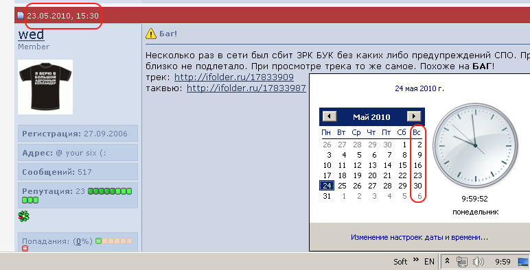Screen dimensions: 530x270
Task: Click the Адрес: @ your six field
Action: tap(78, 153)
